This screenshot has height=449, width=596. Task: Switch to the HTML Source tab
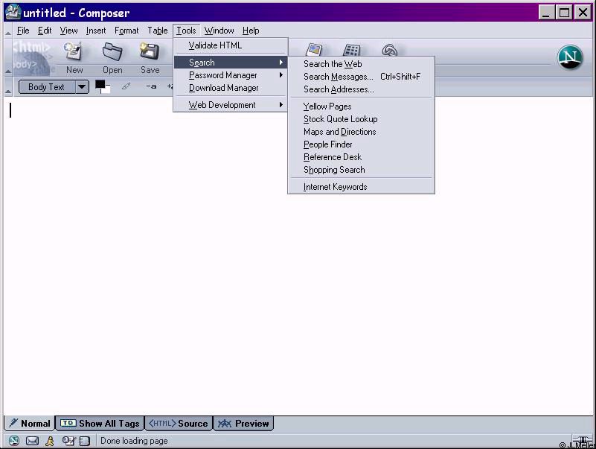[x=179, y=423]
